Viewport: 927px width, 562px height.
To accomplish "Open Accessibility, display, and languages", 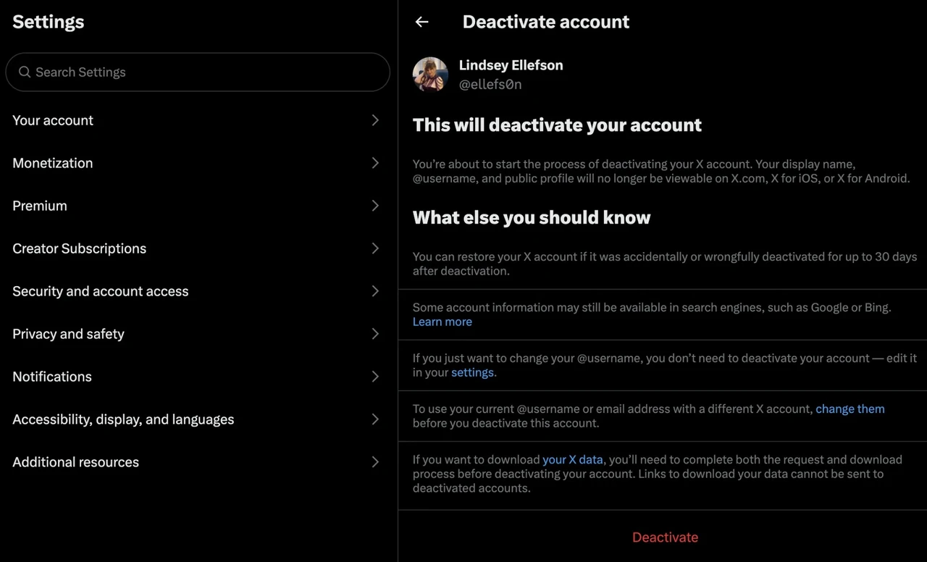I will coord(198,419).
